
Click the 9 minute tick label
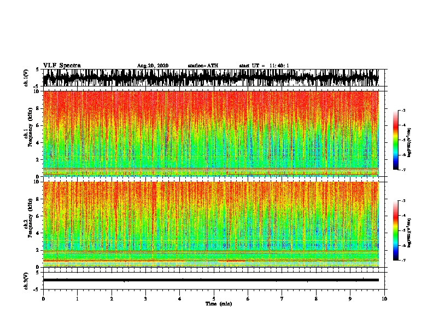pos(350,299)
